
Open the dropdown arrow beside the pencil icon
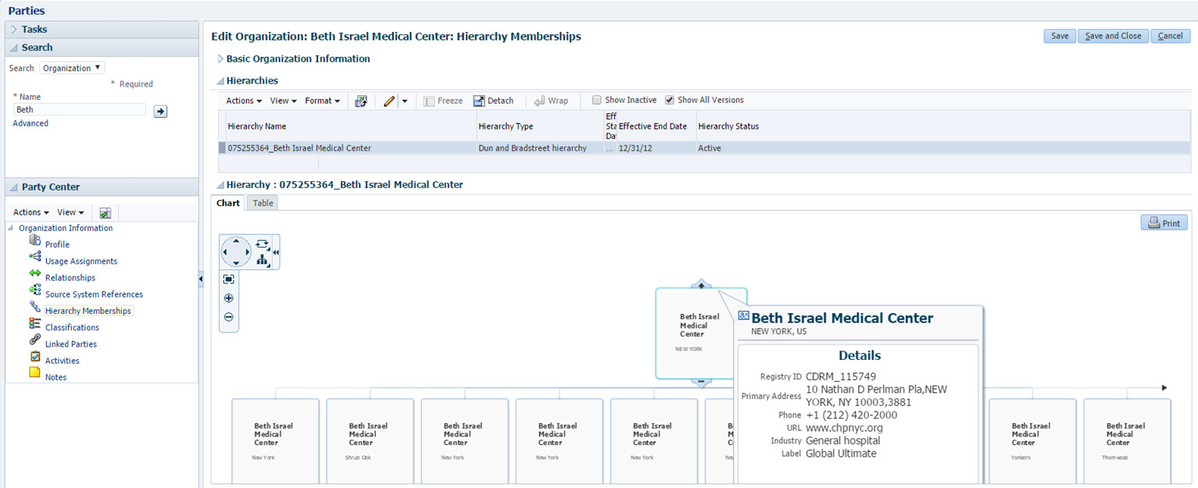coord(405,101)
